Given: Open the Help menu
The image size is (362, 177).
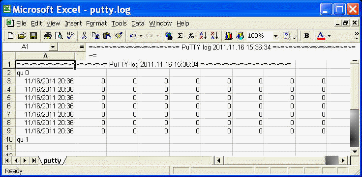Looking at the screenshot, I should click(x=182, y=24).
